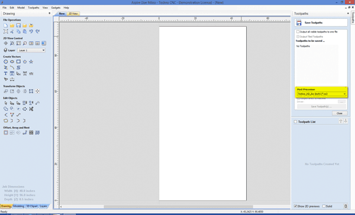Click the Save Toolpaths disk icon
The height and width of the screenshot is (215, 355).
point(299,22)
